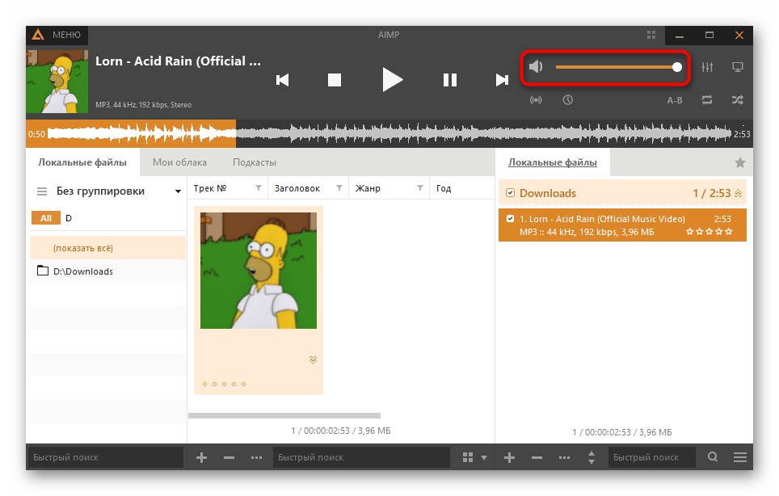The image size is (779, 496).
Task: Open the Без группировки grouping dropdown
Action: click(117, 191)
